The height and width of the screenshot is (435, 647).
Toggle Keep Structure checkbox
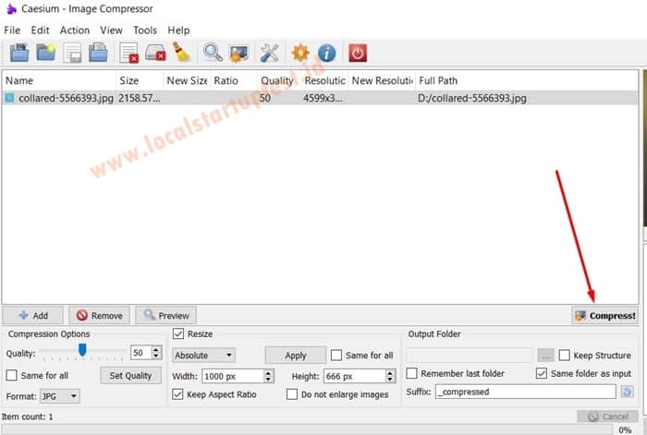564,355
